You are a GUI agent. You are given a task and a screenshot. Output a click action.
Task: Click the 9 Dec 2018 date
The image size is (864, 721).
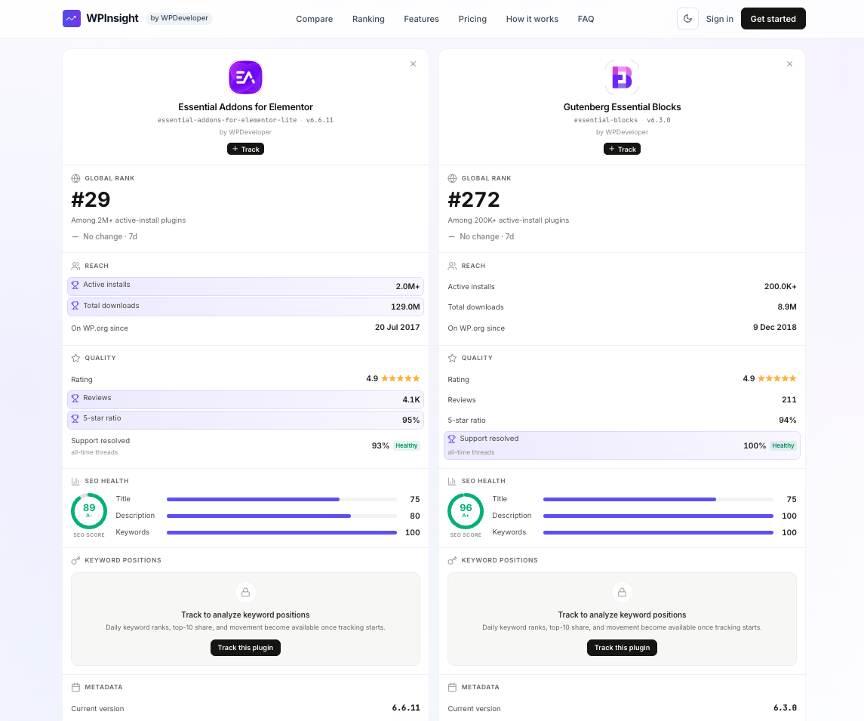(x=775, y=327)
